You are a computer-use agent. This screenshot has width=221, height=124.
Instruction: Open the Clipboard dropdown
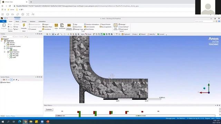coord(126,34)
